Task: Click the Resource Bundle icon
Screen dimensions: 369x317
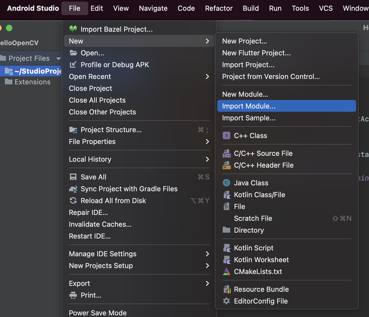Action: coord(227,289)
